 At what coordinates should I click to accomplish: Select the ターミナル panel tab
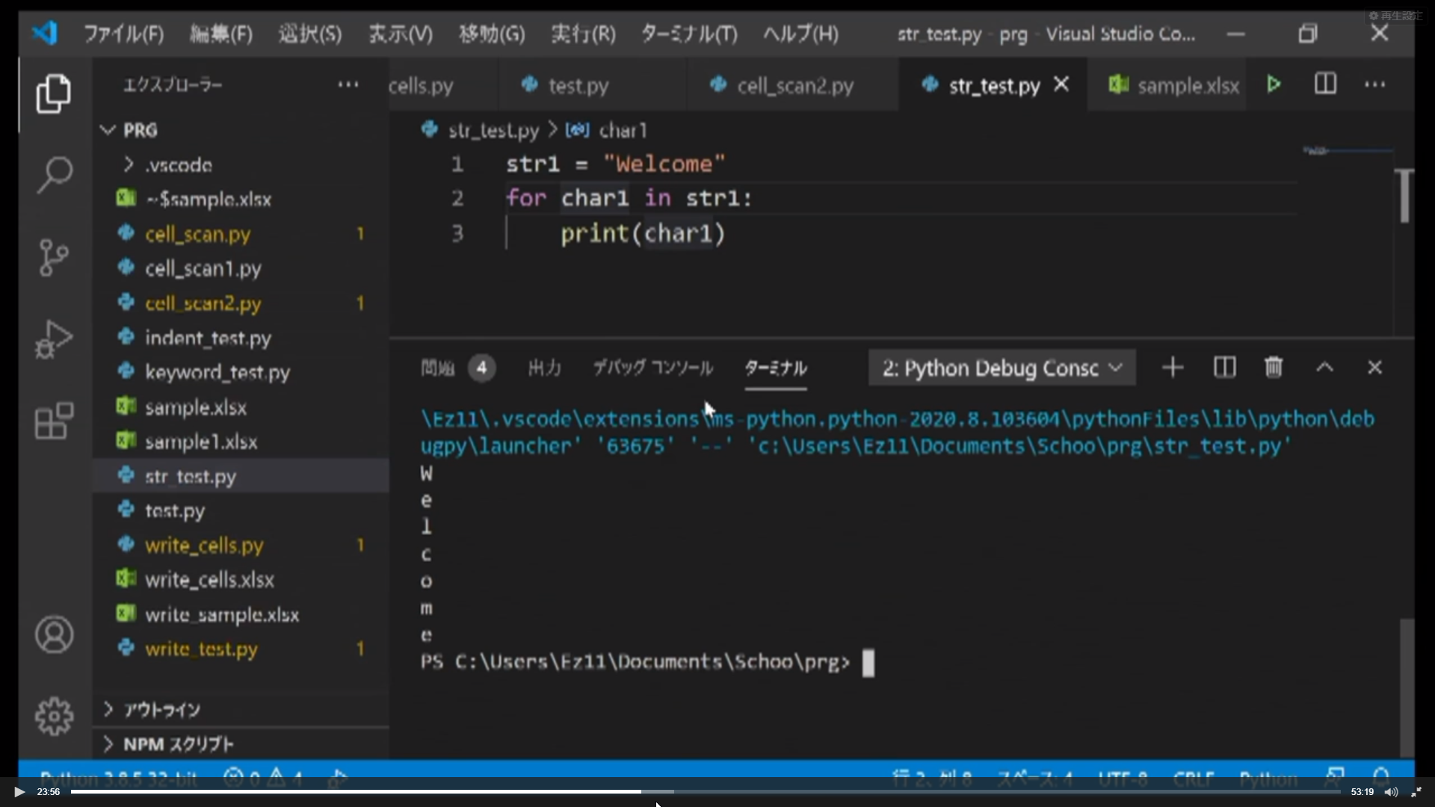pyautogui.click(x=776, y=368)
